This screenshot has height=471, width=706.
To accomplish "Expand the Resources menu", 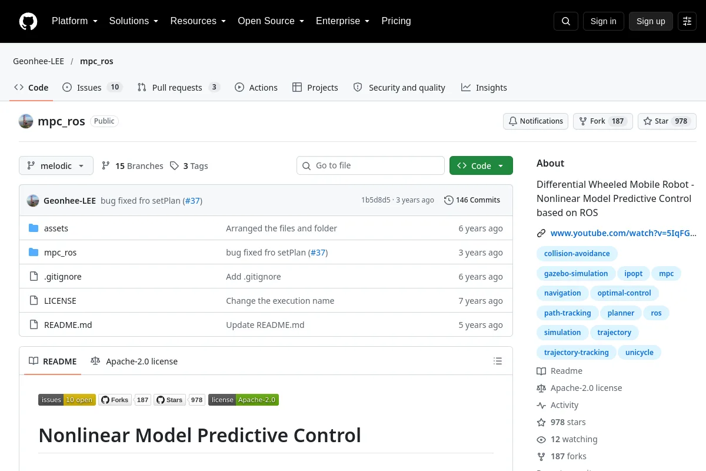I will pos(198,21).
